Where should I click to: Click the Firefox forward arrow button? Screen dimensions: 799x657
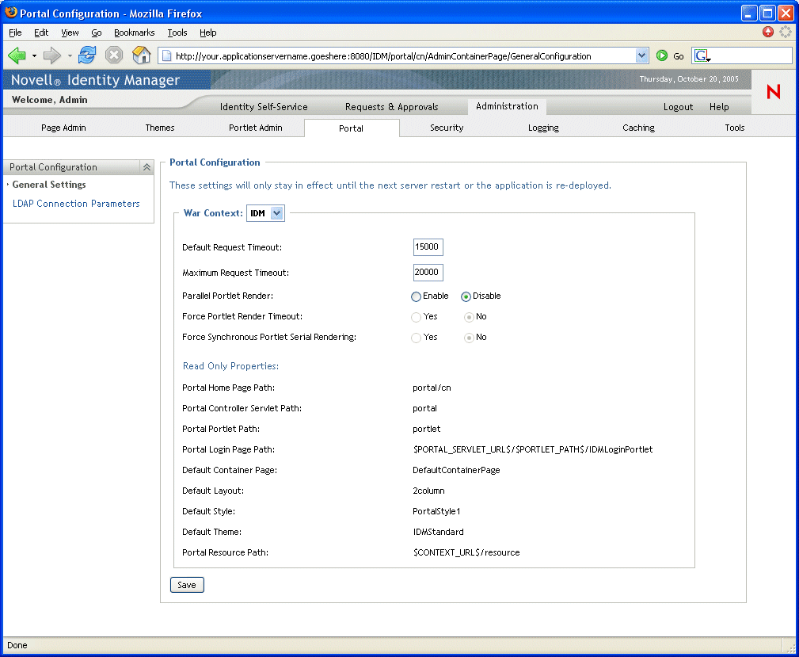52,55
